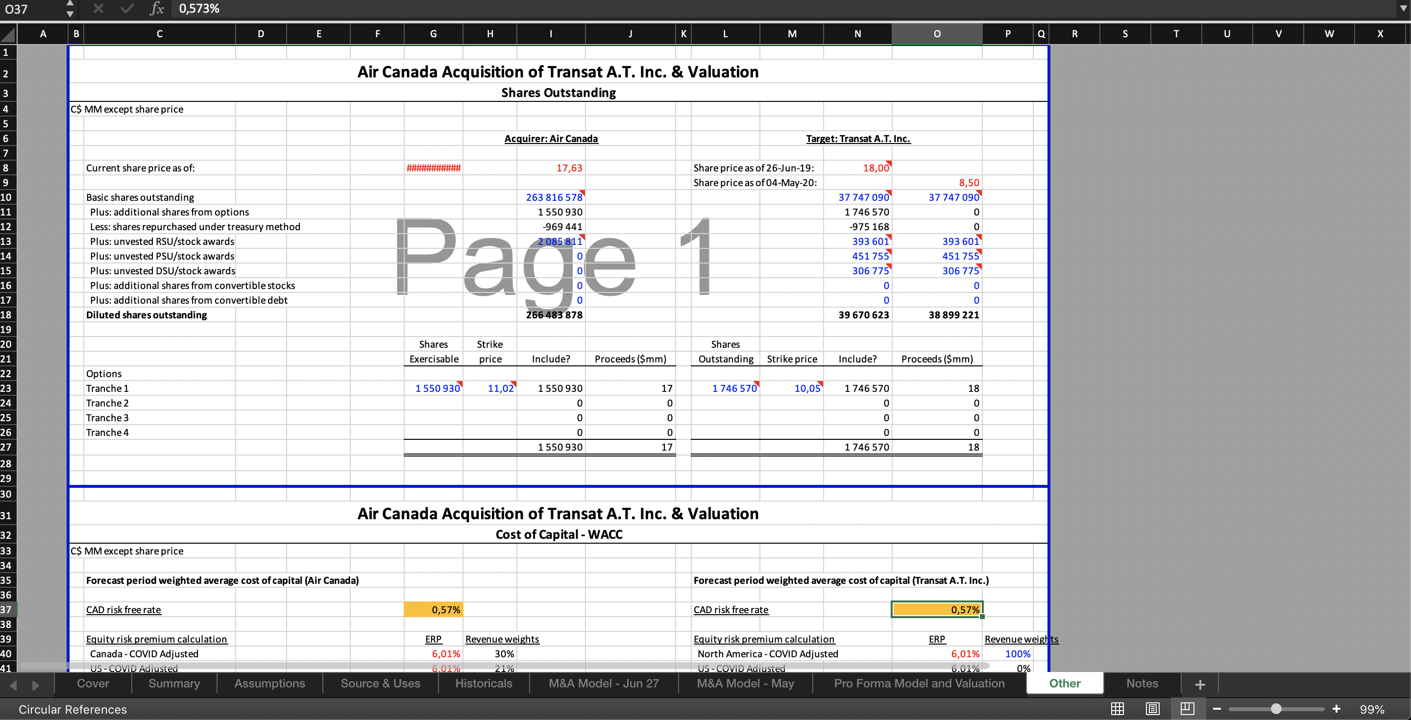This screenshot has width=1411, height=720.
Task: Click the 99% zoom level
Action: [1372, 710]
